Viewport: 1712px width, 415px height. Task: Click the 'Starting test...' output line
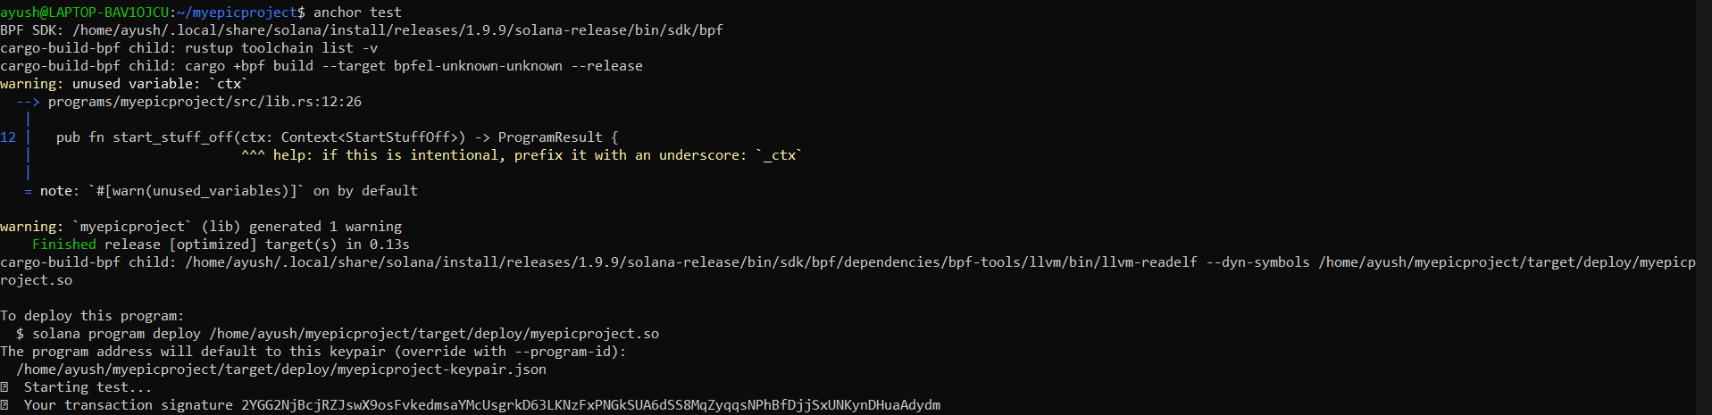88,387
